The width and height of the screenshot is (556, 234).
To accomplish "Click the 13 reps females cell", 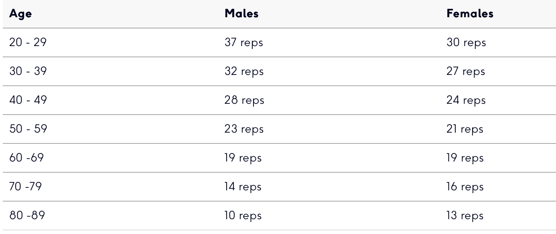I will pos(465,216).
